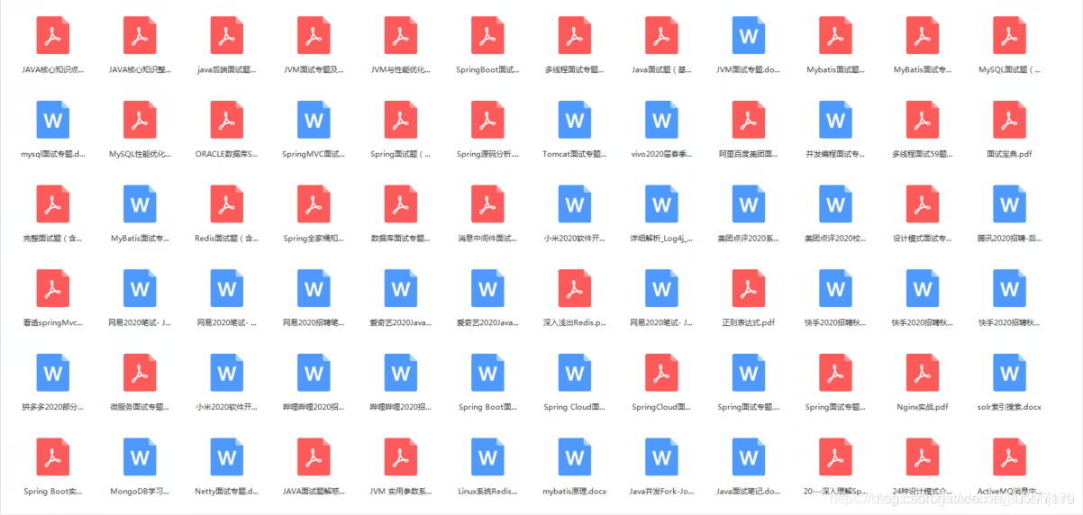Select the JVM面试专题.do Word document icon
Viewport: 1083px width, 515px height.
[749, 35]
